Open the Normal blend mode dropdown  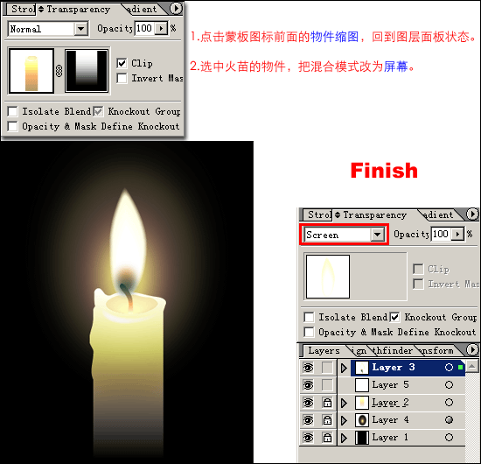81,29
